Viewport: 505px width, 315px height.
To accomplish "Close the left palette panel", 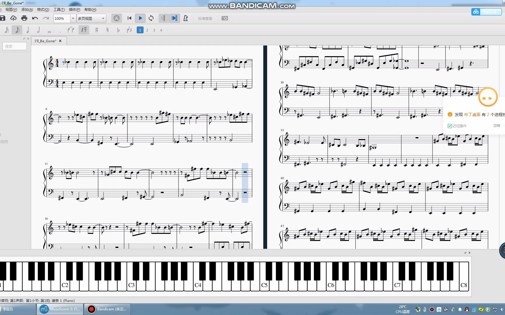I will [28, 38].
